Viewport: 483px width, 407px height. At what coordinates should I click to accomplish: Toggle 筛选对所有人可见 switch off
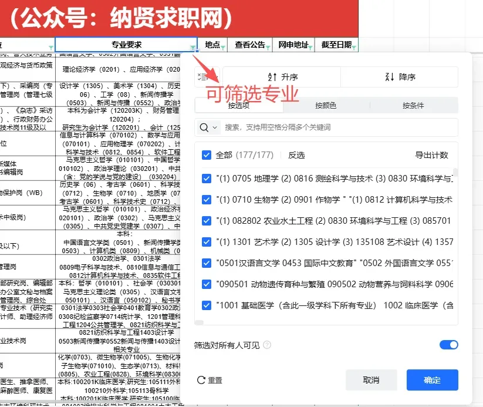click(449, 345)
